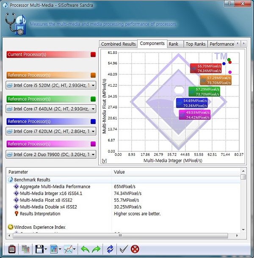Click the blue data point on chart
Image resolution: width=254 pixels, height=258 pixels.
pos(224,63)
